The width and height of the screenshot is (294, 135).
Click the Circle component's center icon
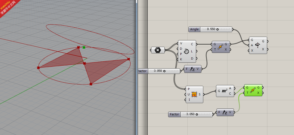point(186,51)
